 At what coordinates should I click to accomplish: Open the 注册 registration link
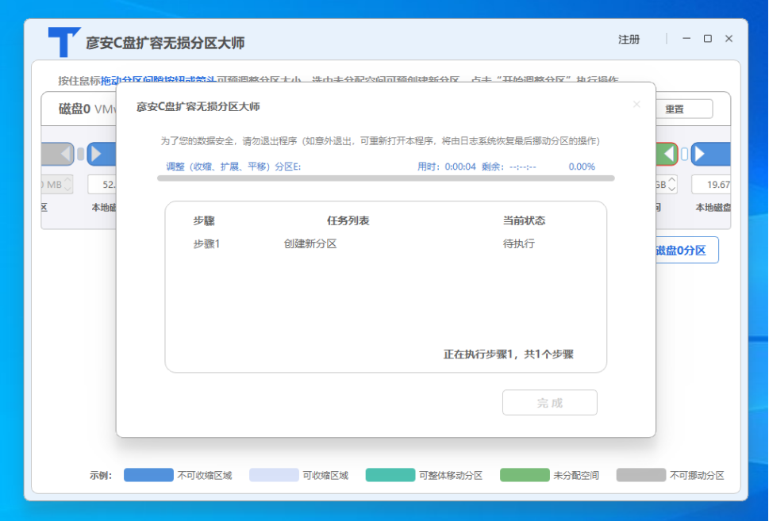(629, 39)
